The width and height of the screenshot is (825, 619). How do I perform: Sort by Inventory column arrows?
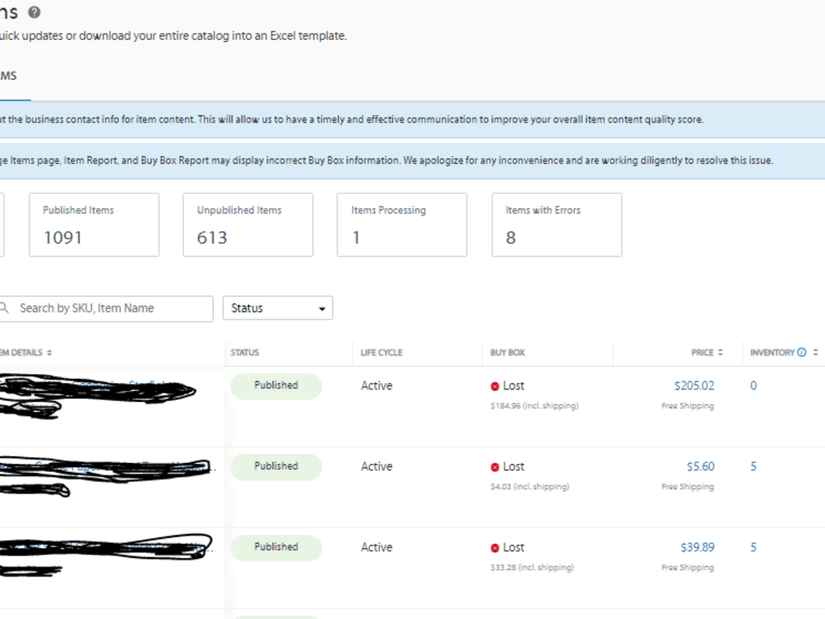pos(816,352)
